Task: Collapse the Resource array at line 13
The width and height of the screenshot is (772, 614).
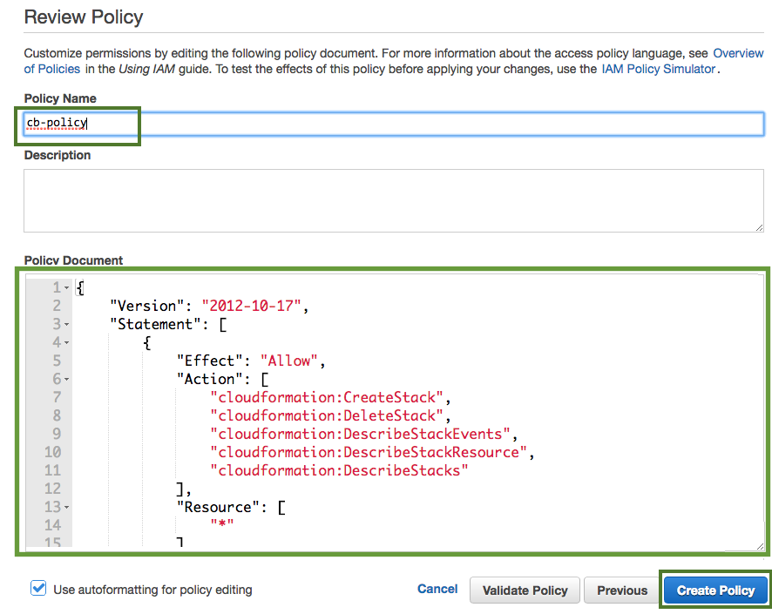Action: (x=67, y=507)
